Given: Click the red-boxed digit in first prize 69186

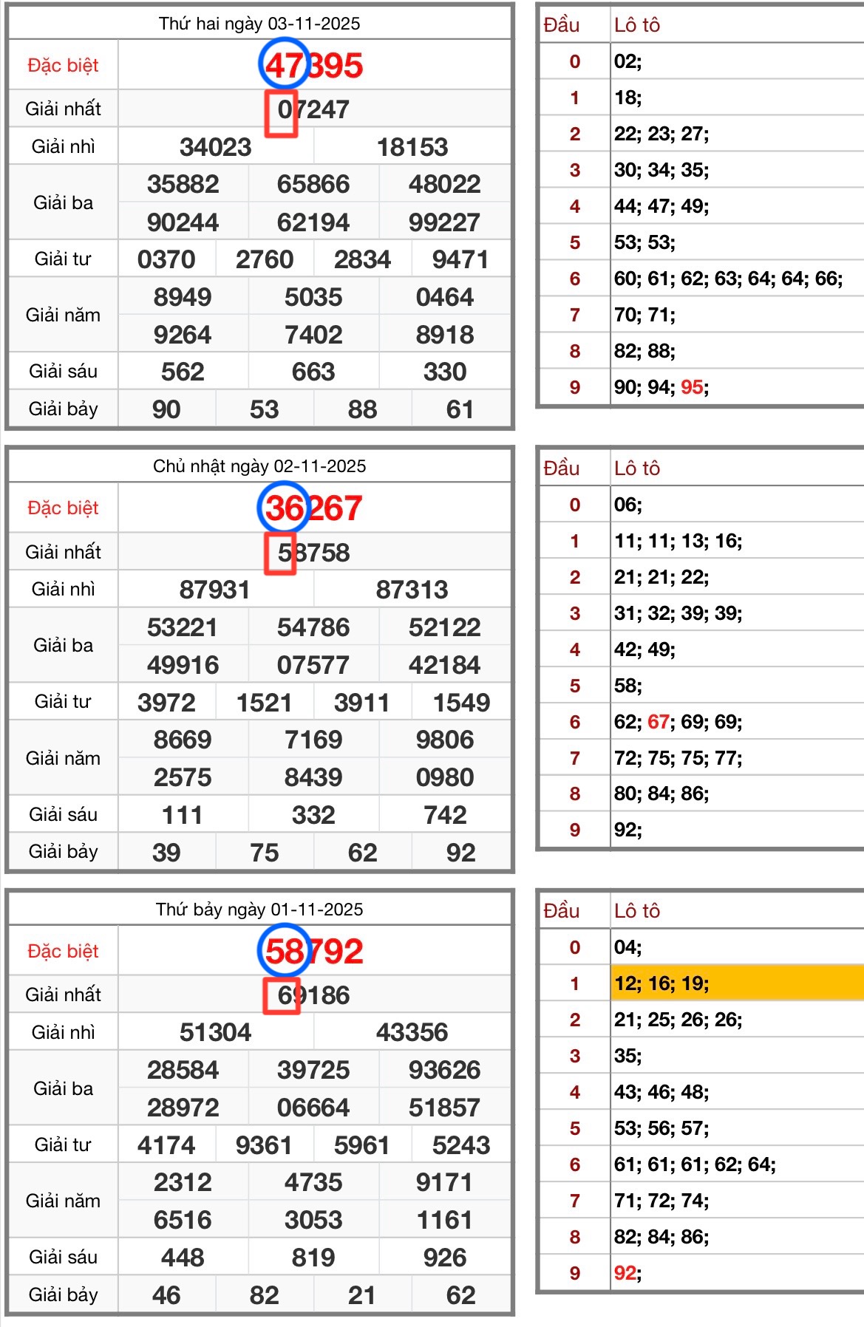Looking at the screenshot, I should click(282, 995).
